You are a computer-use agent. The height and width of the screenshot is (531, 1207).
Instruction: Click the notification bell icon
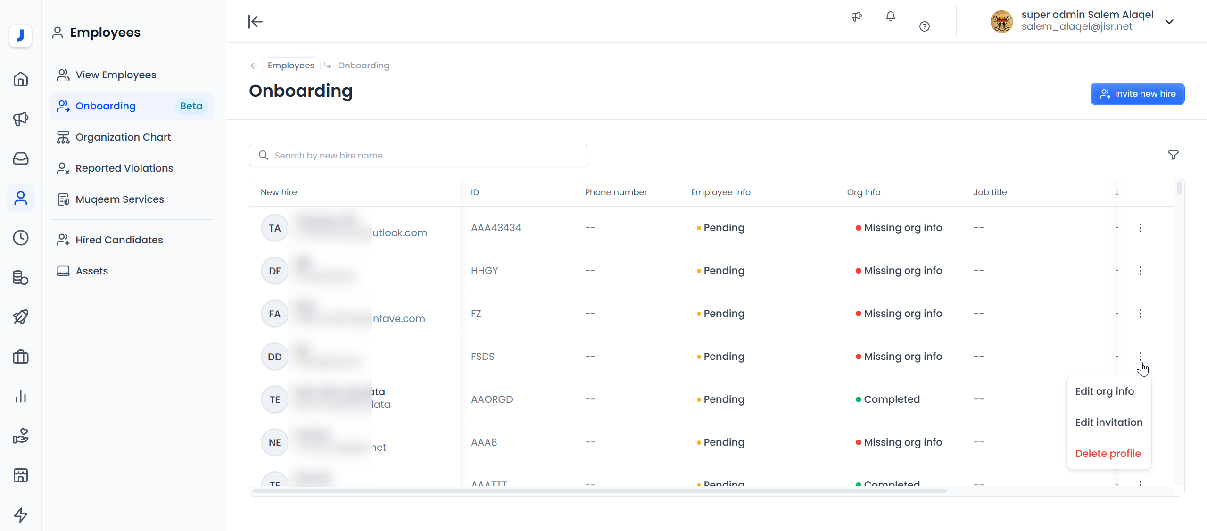click(x=890, y=17)
